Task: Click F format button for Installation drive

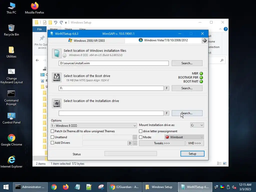Action: (x=167, y=113)
